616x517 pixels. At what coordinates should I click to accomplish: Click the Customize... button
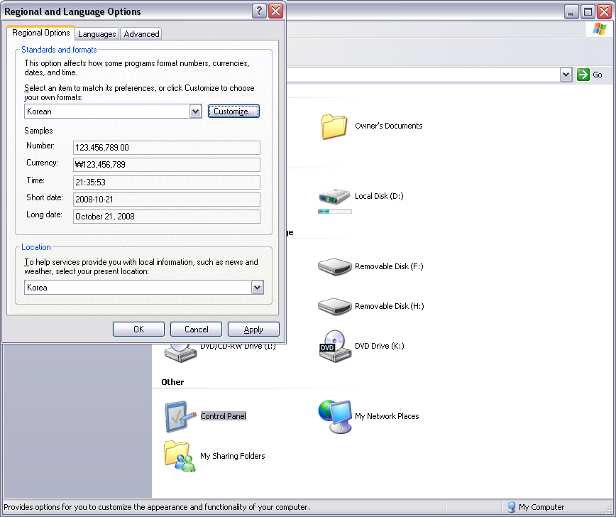pyautogui.click(x=233, y=111)
